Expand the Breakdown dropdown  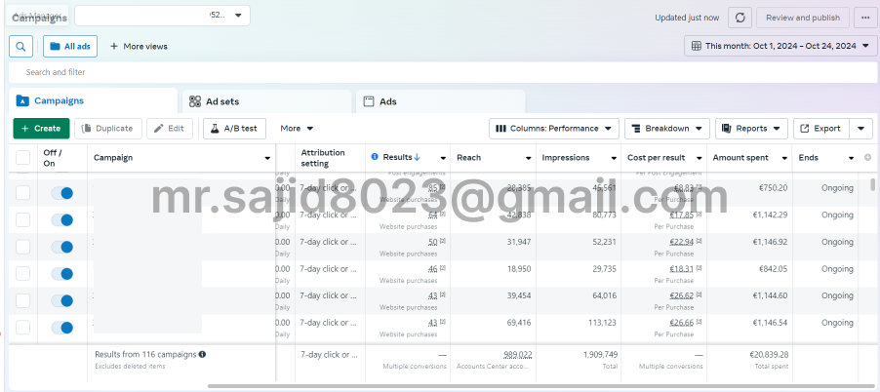click(x=667, y=128)
